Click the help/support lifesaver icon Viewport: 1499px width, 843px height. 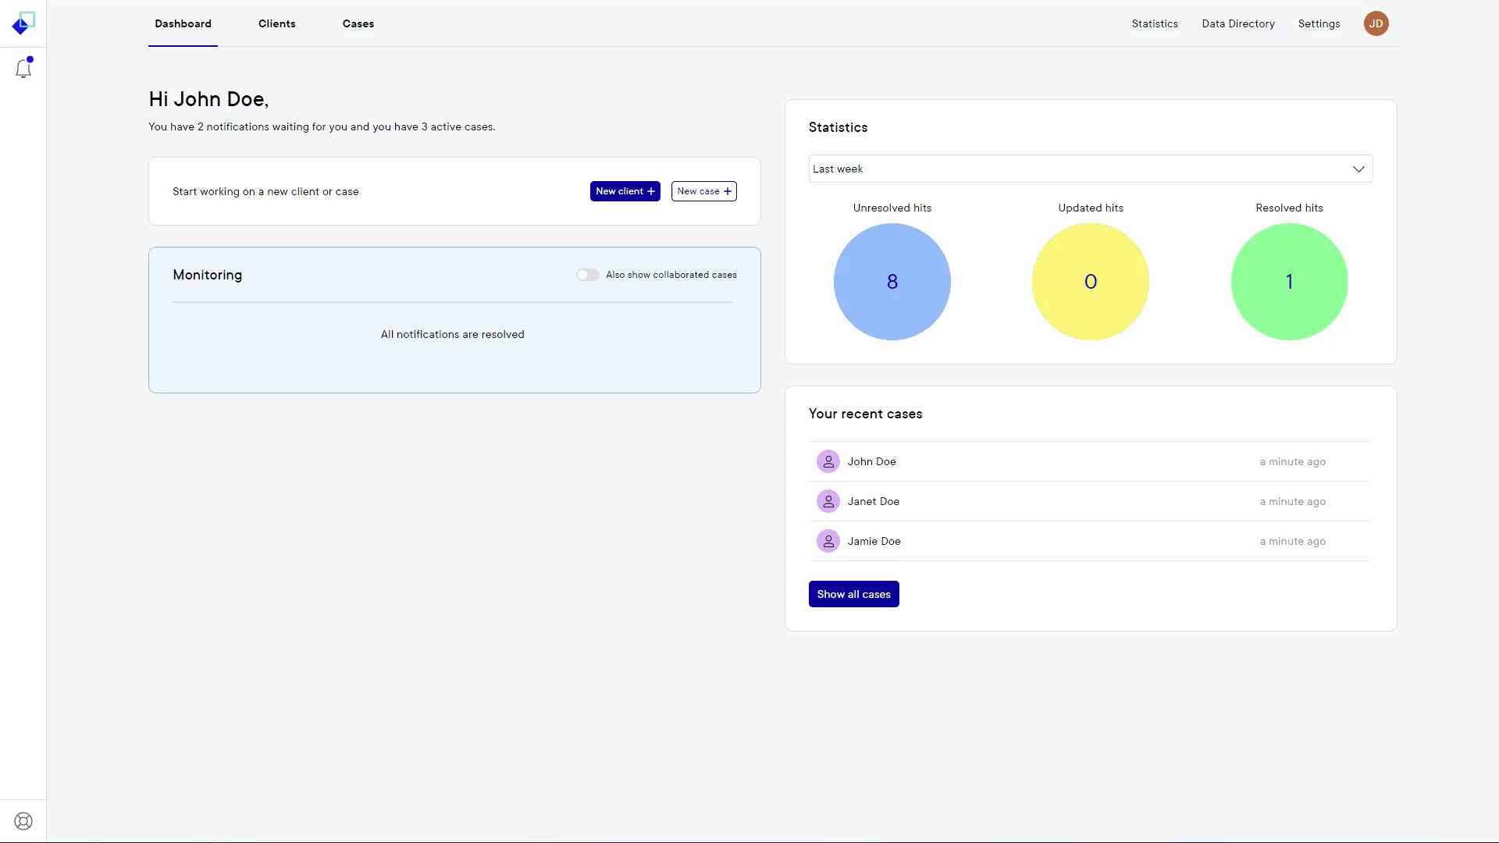click(23, 821)
